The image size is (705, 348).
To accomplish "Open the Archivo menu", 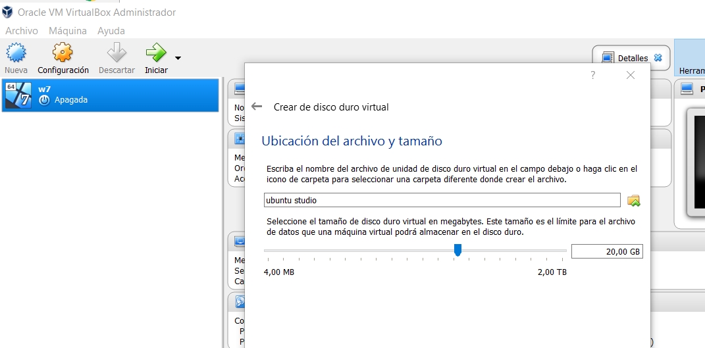I will (x=22, y=31).
